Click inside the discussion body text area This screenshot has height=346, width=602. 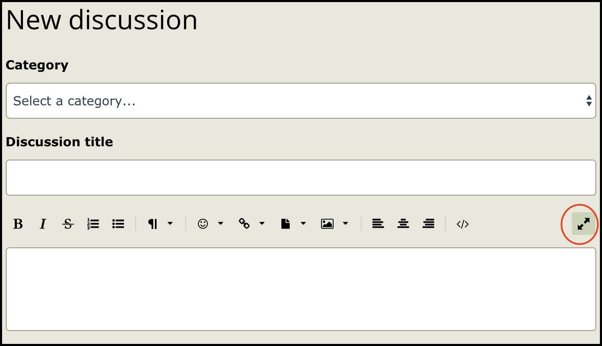[x=301, y=289]
